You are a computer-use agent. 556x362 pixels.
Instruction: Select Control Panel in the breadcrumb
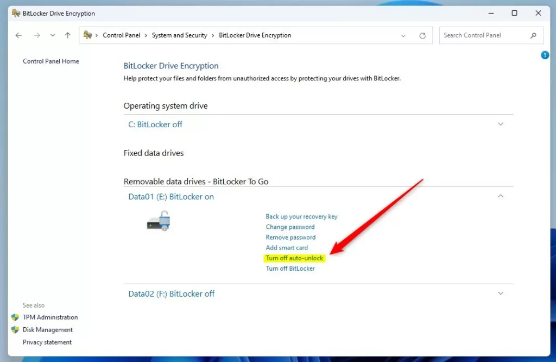click(x=121, y=35)
